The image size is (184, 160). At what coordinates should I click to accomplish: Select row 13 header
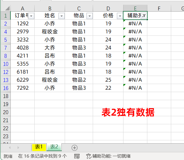6,80
